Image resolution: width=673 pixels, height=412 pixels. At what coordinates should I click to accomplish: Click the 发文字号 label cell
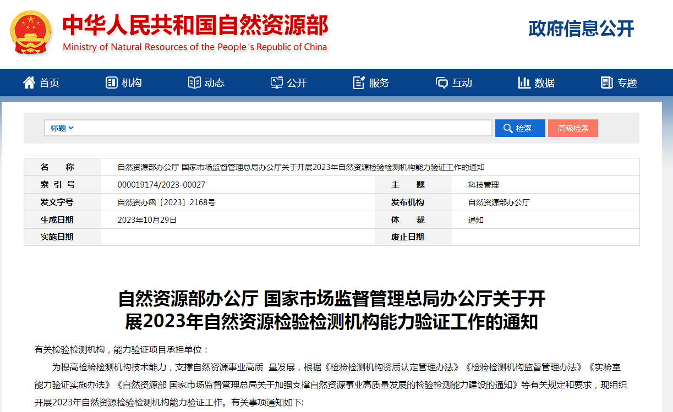pyautogui.click(x=63, y=202)
